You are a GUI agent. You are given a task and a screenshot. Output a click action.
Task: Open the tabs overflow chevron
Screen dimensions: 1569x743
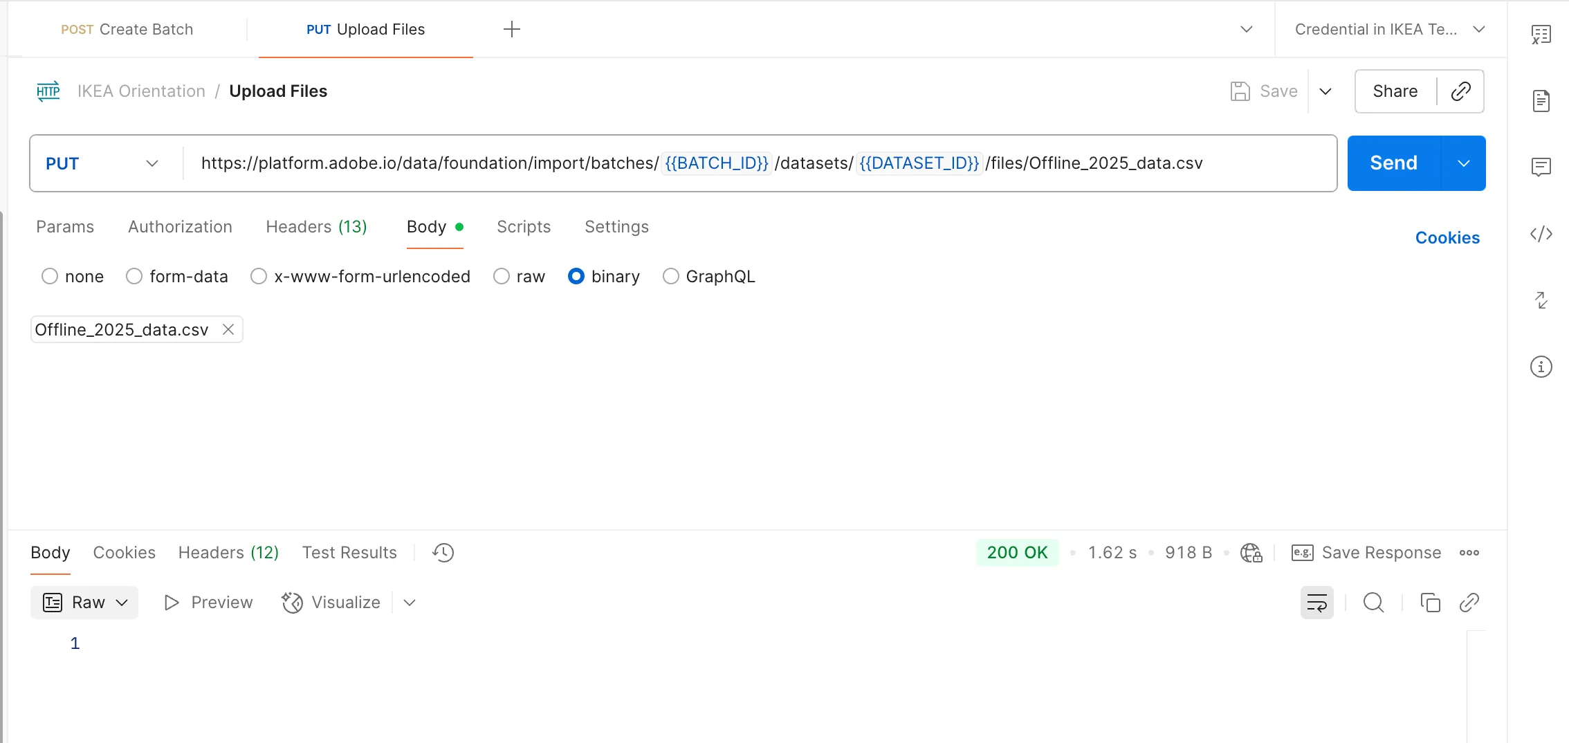[1247, 29]
